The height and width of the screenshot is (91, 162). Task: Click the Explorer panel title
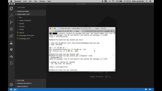(x=21, y=8)
